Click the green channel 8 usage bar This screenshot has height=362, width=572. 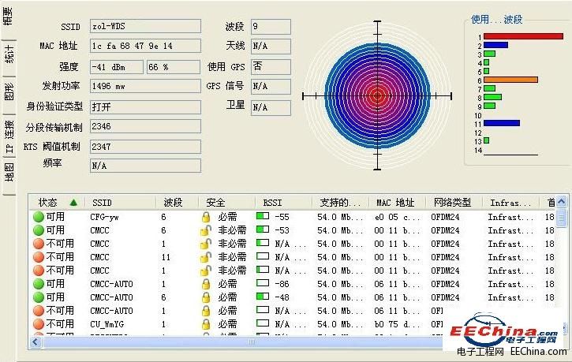click(492, 97)
